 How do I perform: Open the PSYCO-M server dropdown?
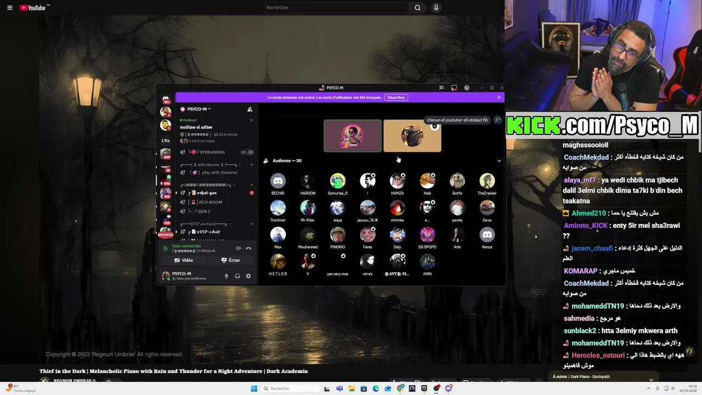(196, 109)
